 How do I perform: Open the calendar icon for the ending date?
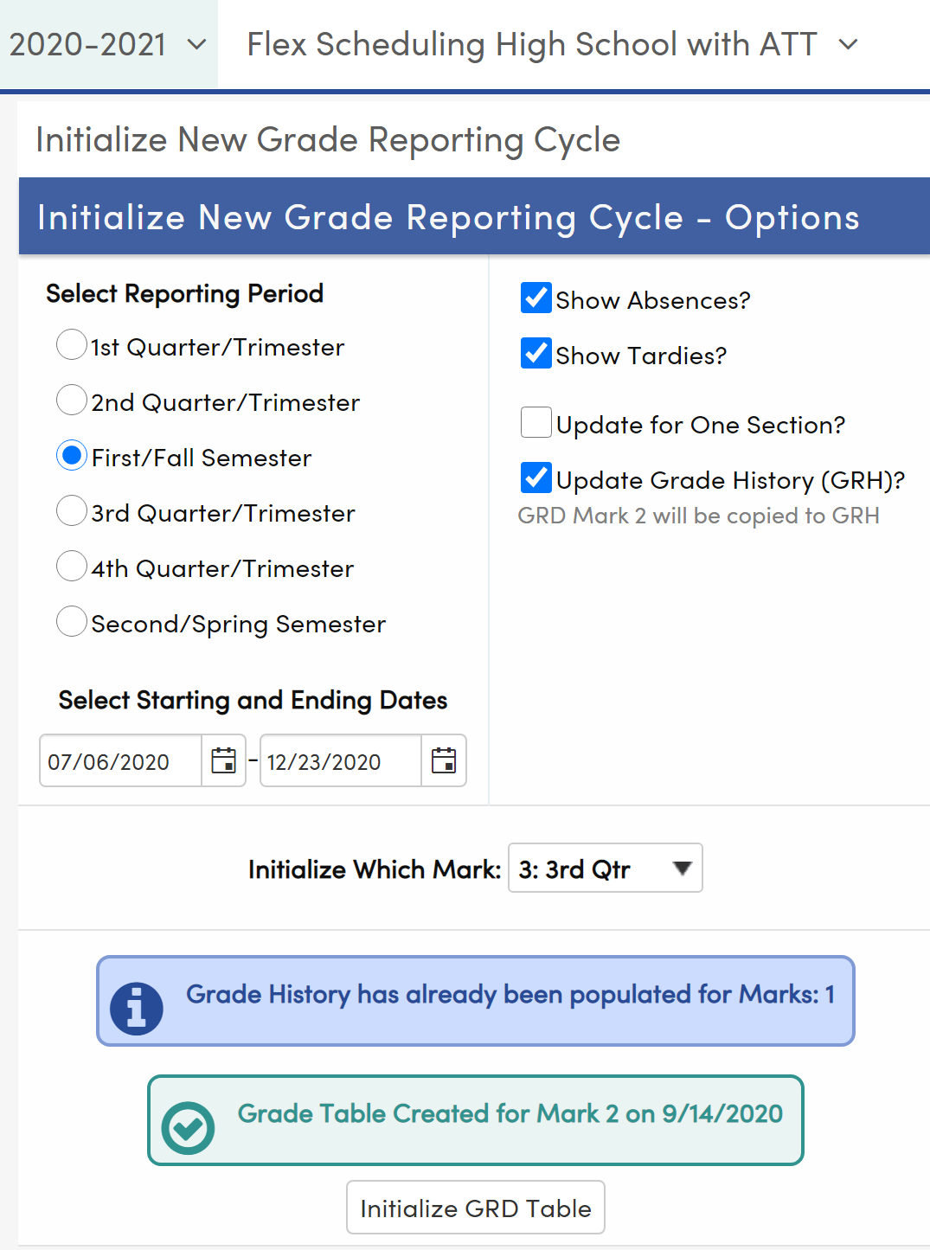[x=444, y=760]
